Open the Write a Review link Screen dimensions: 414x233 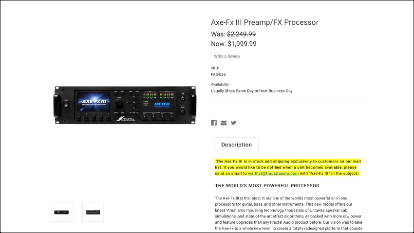227,56
